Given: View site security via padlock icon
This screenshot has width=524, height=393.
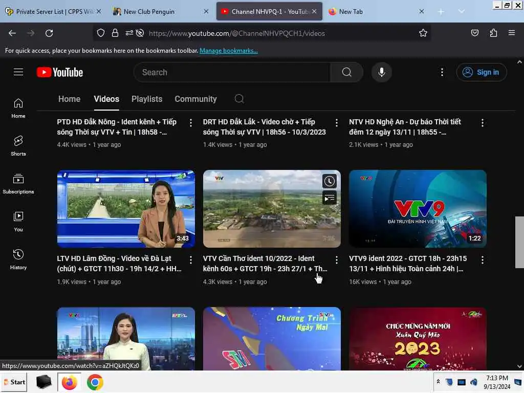Looking at the screenshot, I should point(115,33).
